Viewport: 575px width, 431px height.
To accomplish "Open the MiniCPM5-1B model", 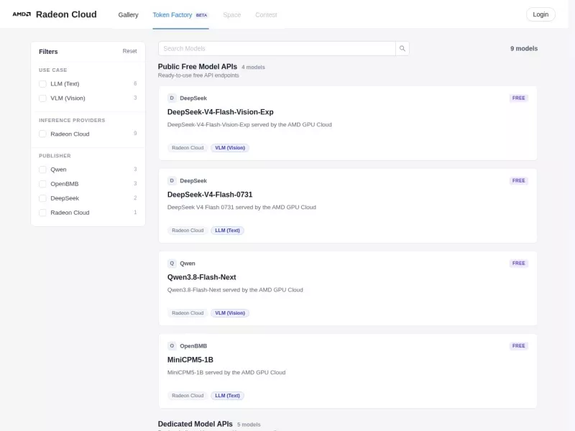I will pos(190,360).
